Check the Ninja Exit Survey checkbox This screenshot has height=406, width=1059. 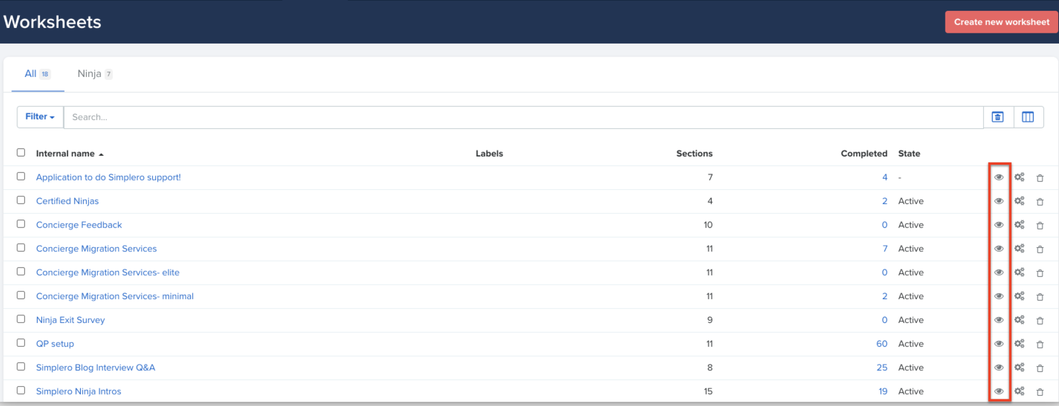point(21,319)
